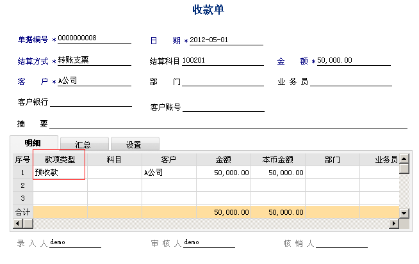Click the 金额 column header in grid
This screenshot has height=264, width=419.
click(224, 159)
